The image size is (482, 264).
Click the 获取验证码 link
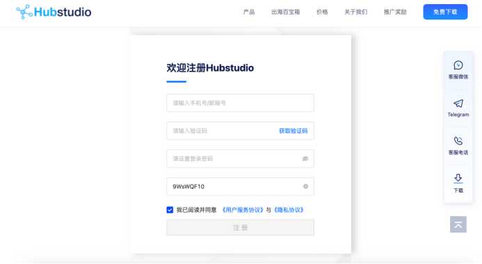click(x=293, y=131)
